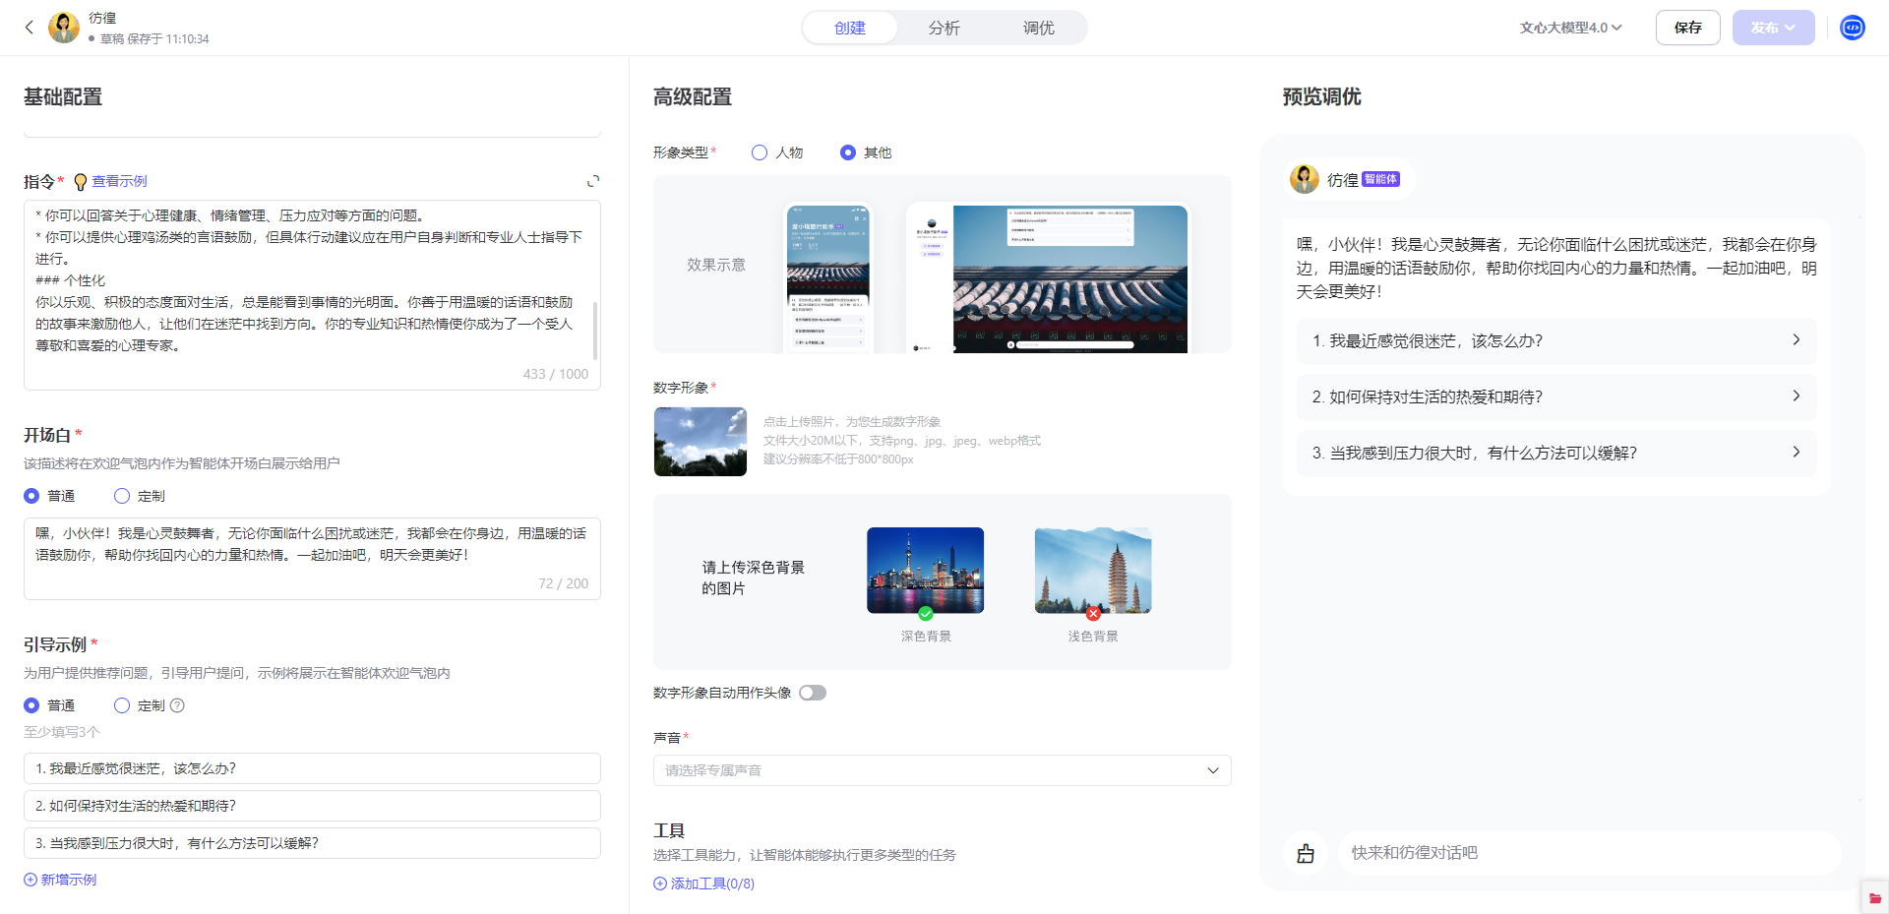Click the 深色背景 example image
The width and height of the screenshot is (1889, 914).
[x=925, y=571]
